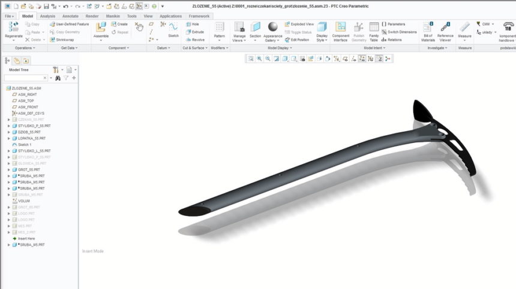Screen dimensions: 516x289
Task: Expand LOPATKA_55.PRT node
Action: click(x=9, y=138)
